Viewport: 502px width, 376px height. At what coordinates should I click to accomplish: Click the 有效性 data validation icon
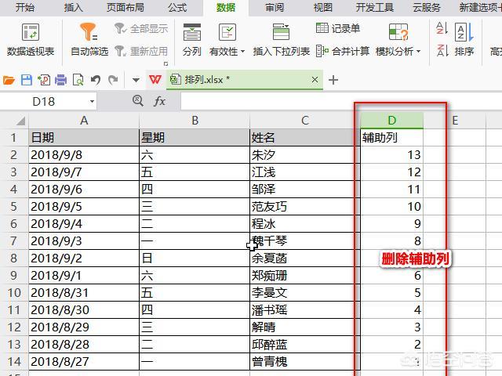[227, 32]
